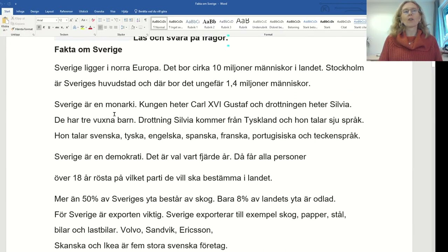Click the numbered list icon
The image size is (448, 252).
[x=108, y=20]
